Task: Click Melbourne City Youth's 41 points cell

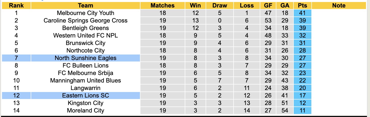Action: tap(302, 13)
